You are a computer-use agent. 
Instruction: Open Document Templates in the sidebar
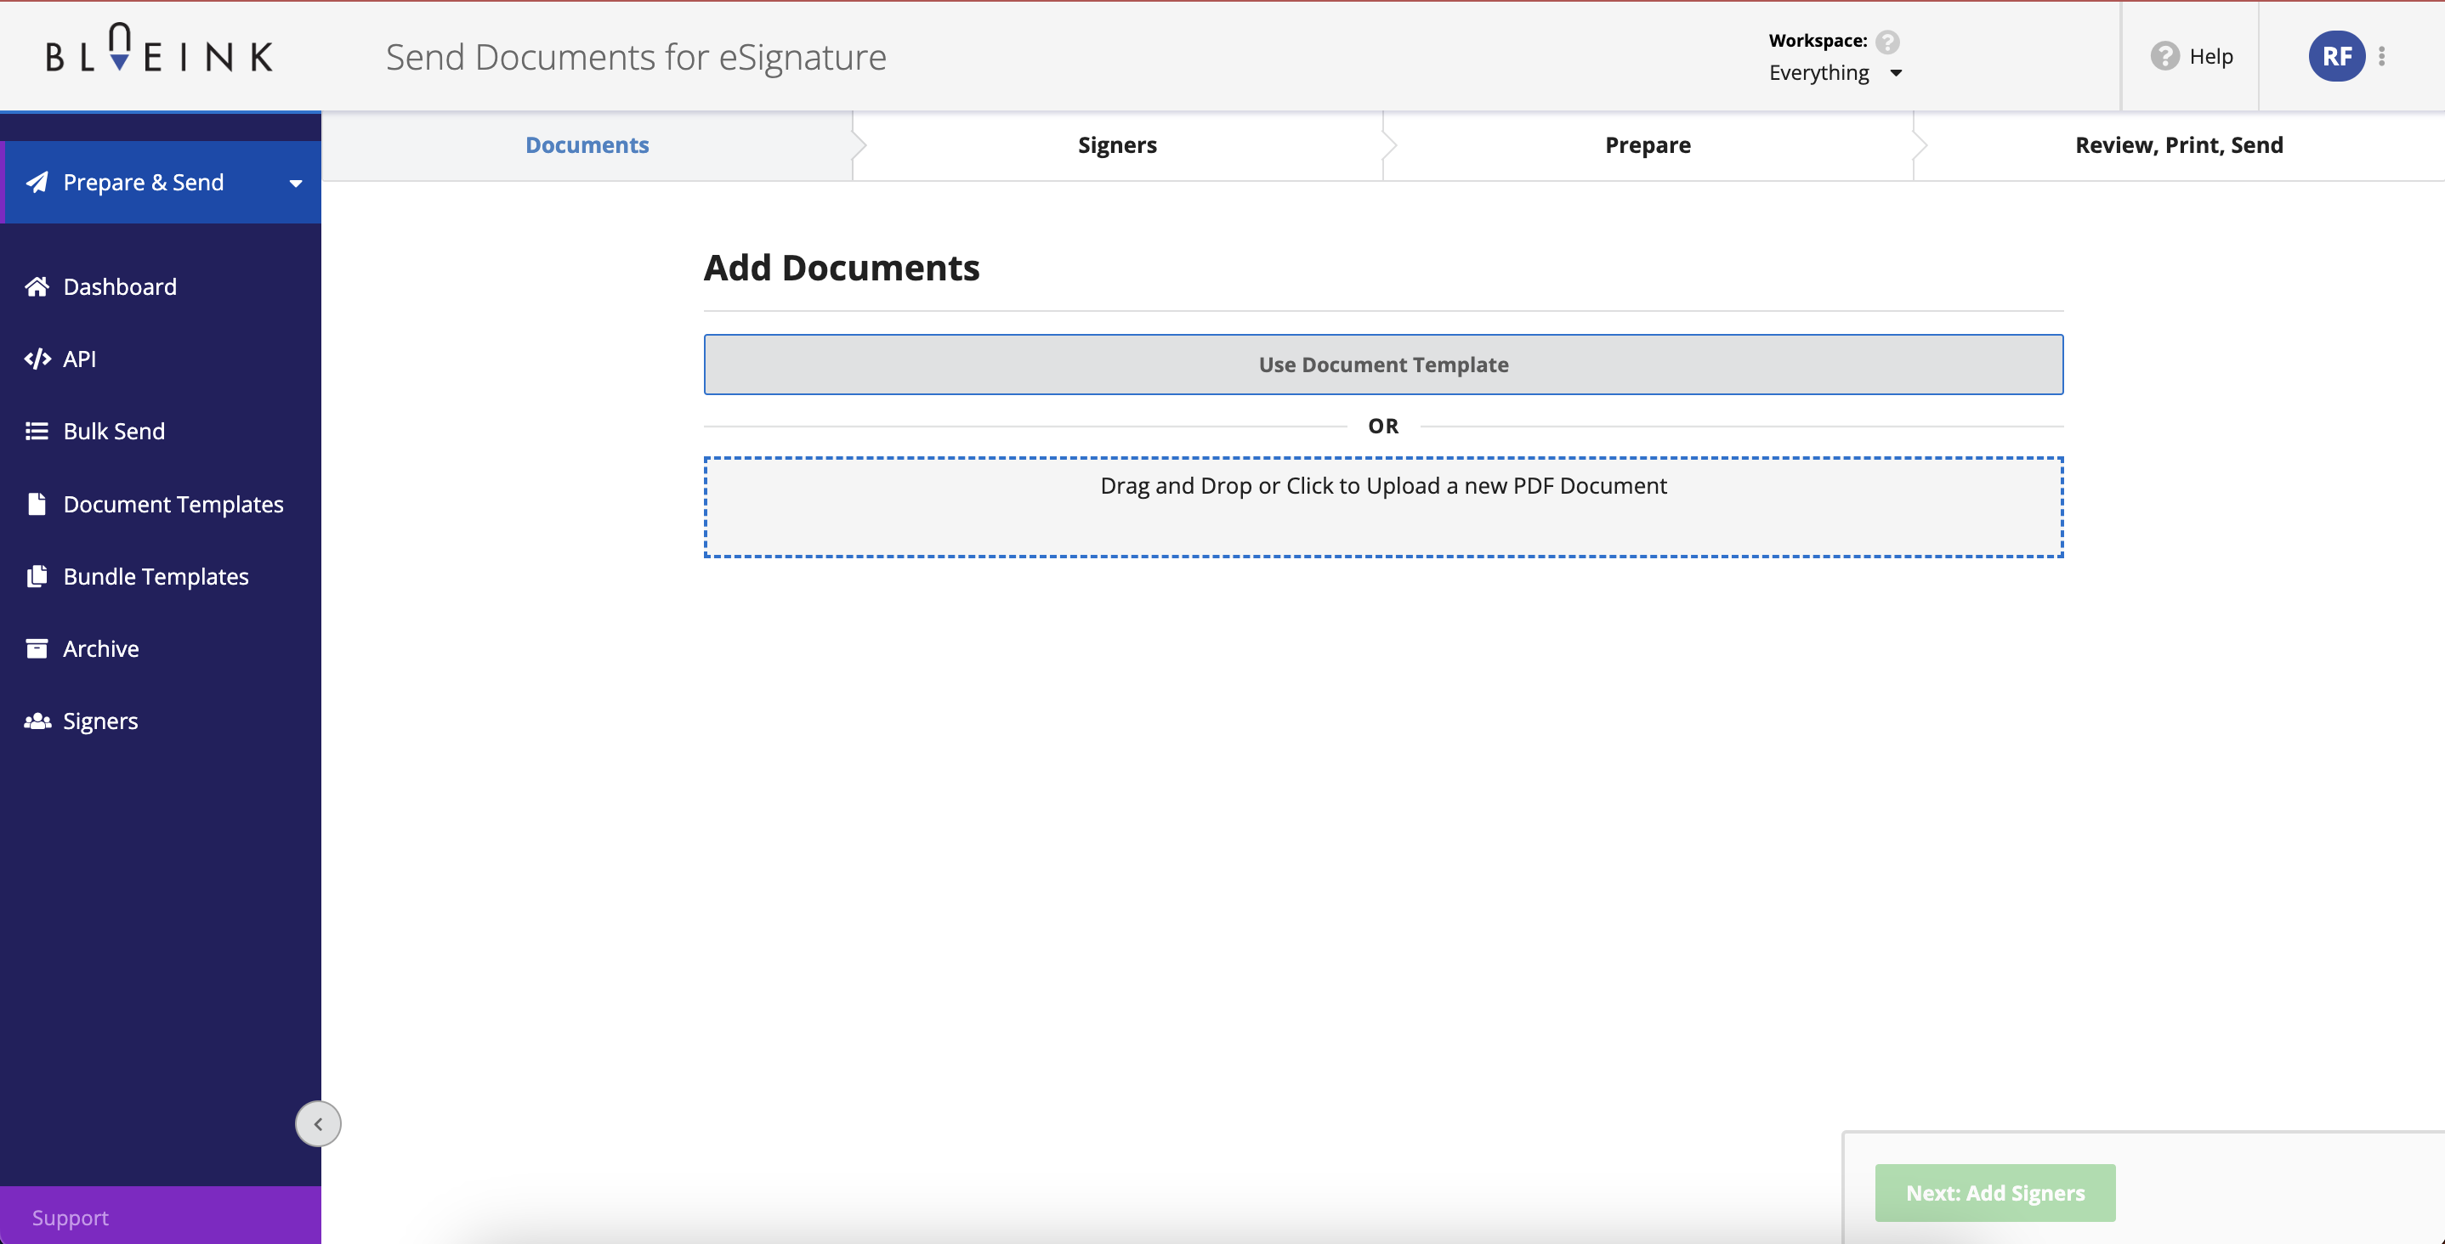173,504
